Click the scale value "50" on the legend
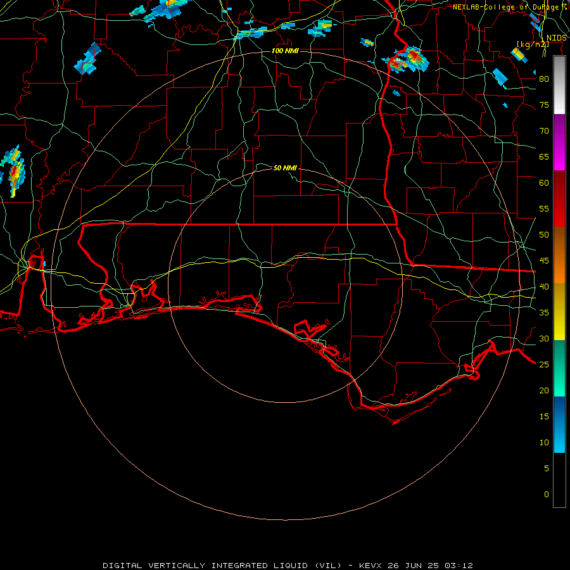570x570 pixels. pos(544,235)
